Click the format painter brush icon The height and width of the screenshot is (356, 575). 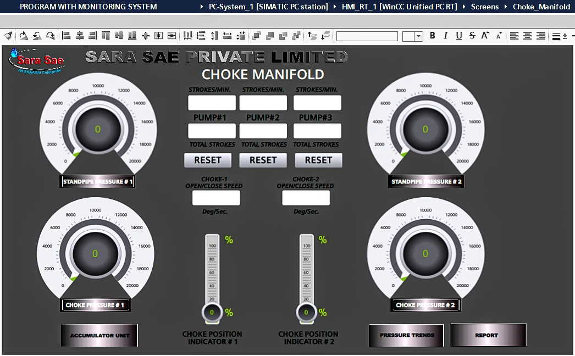(x=8, y=36)
